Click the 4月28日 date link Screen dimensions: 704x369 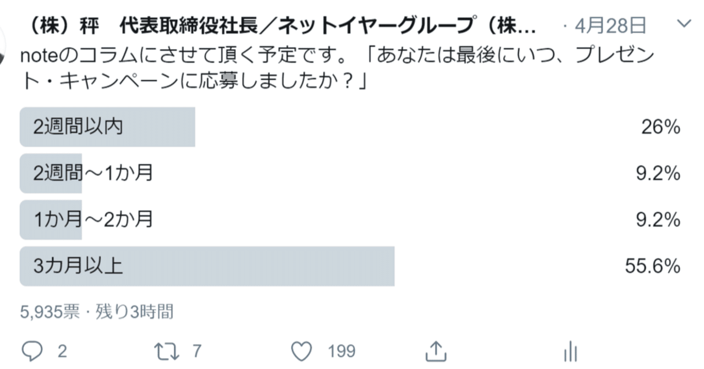point(609,24)
